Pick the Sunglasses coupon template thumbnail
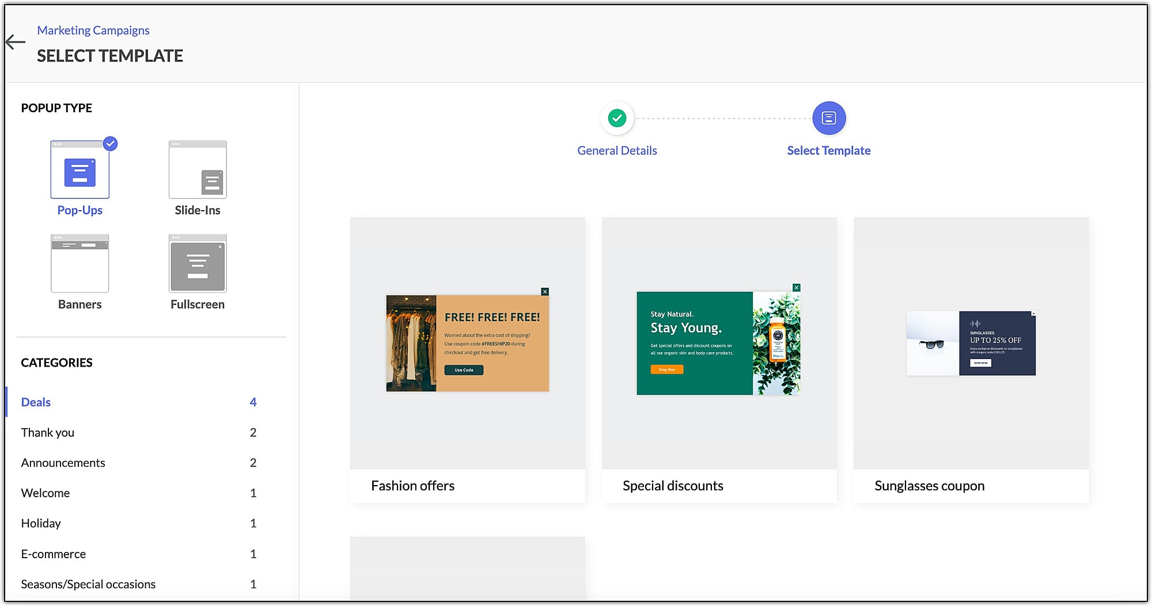This screenshot has height=606, width=1152. tap(971, 343)
